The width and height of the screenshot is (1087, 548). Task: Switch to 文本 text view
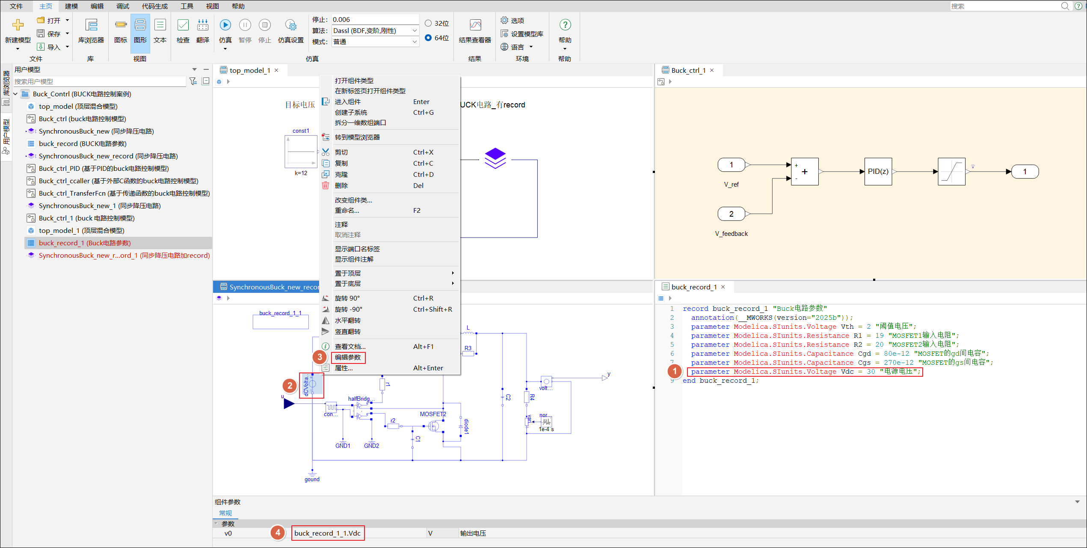coord(160,26)
